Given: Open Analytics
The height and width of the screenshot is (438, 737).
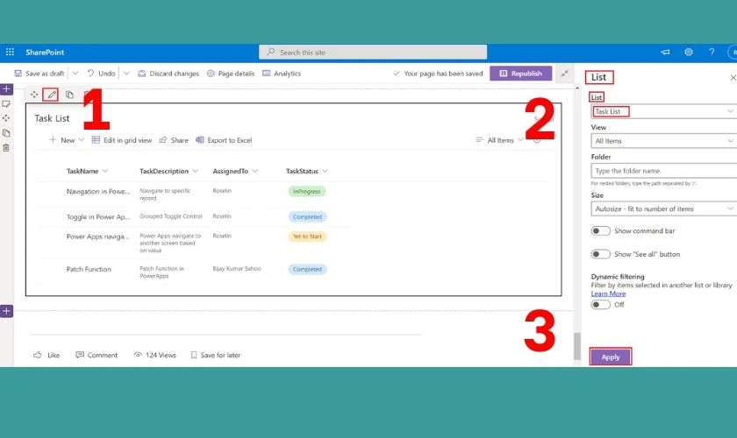Looking at the screenshot, I should click(282, 74).
